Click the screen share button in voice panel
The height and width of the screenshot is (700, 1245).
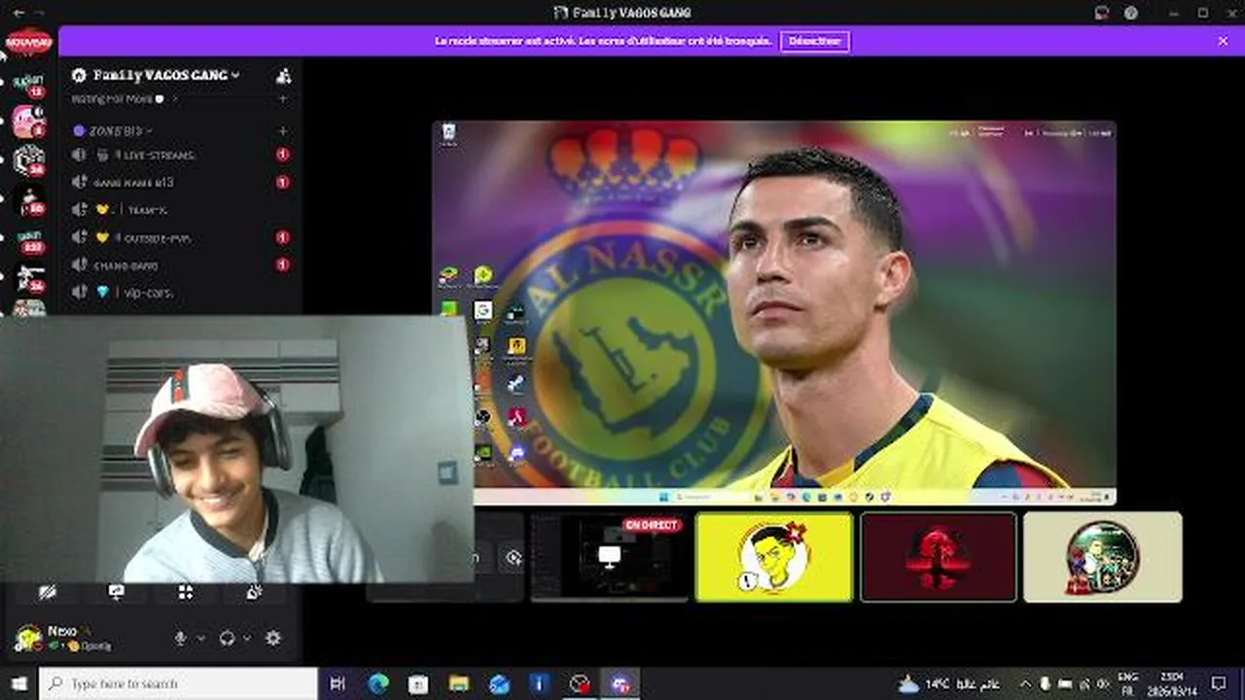coord(116,591)
